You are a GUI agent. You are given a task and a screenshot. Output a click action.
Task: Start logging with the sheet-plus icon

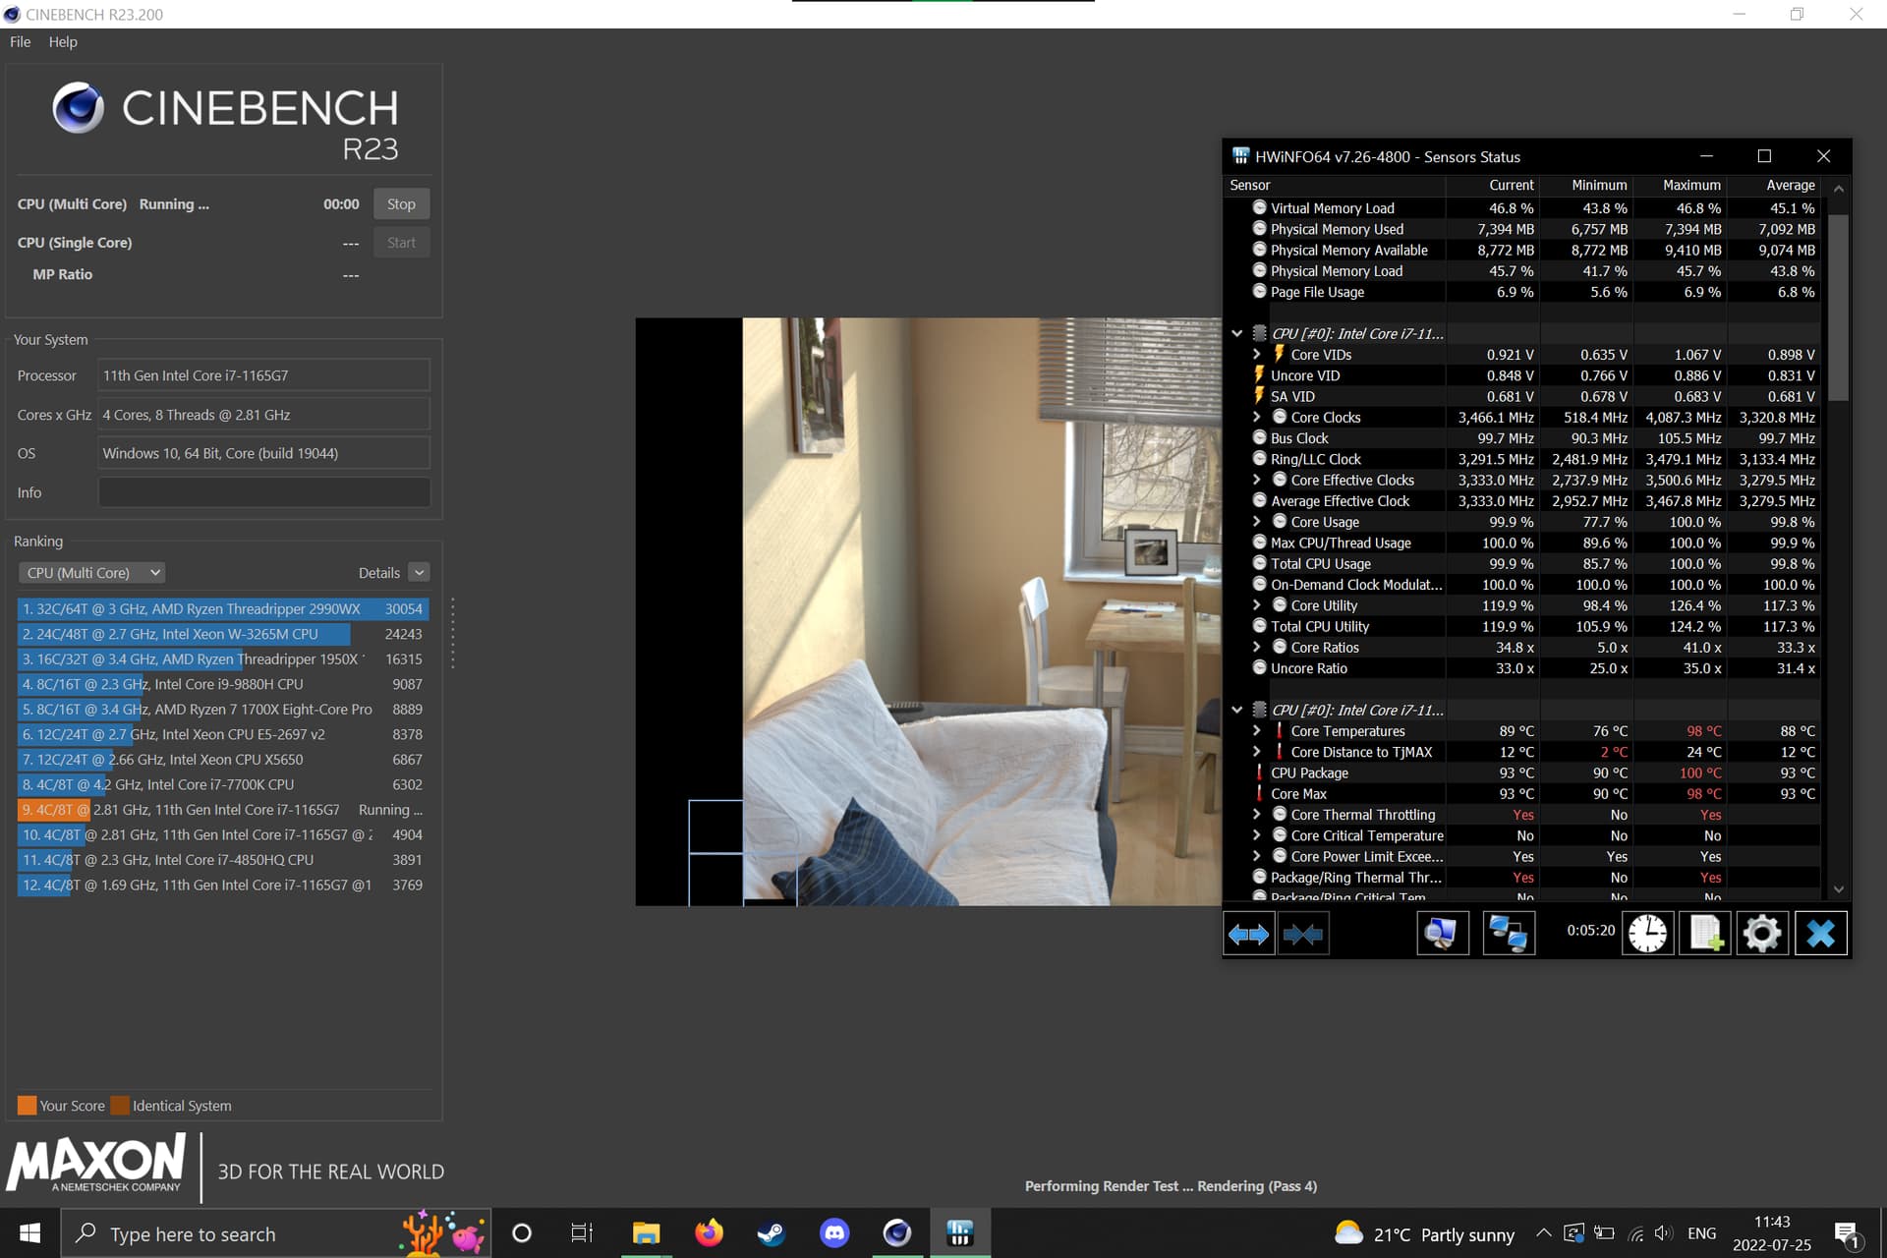point(1704,934)
